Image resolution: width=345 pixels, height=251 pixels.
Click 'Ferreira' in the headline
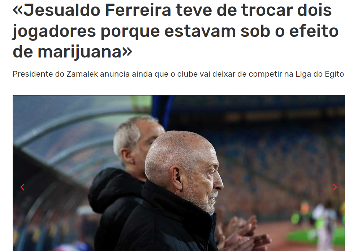tap(138, 10)
